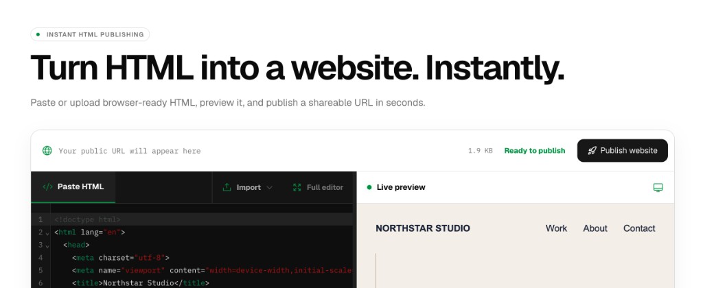Click the Instant HTML Publishing badge

pos(90,34)
